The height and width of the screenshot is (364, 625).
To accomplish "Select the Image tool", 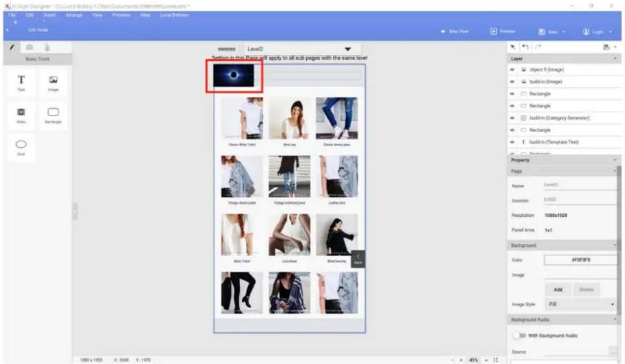I will pyautogui.click(x=54, y=82).
